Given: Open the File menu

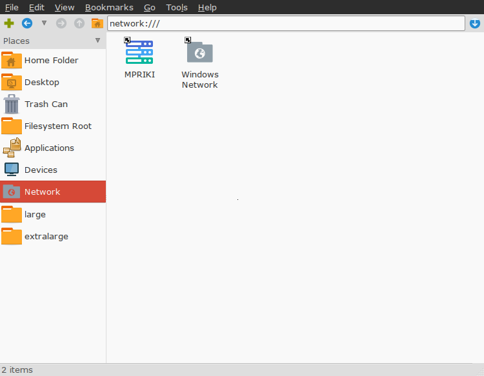Looking at the screenshot, I should pyautogui.click(x=12, y=7).
